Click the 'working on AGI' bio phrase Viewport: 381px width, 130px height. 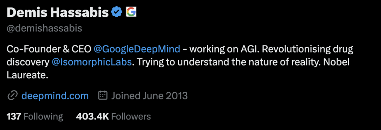[225, 49]
